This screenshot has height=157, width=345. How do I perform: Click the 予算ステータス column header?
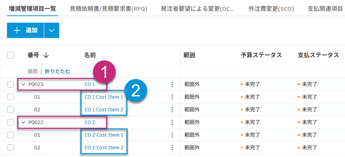pos(261,55)
